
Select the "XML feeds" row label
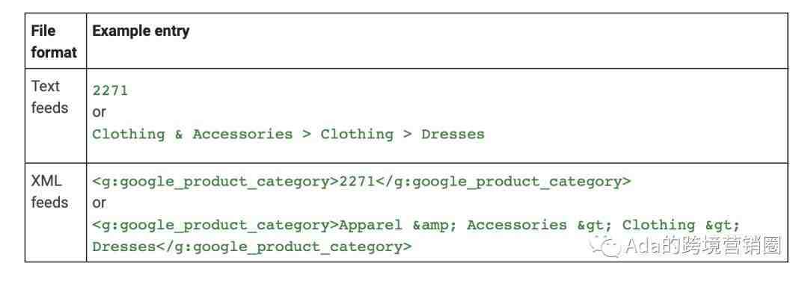pyautogui.click(x=49, y=191)
